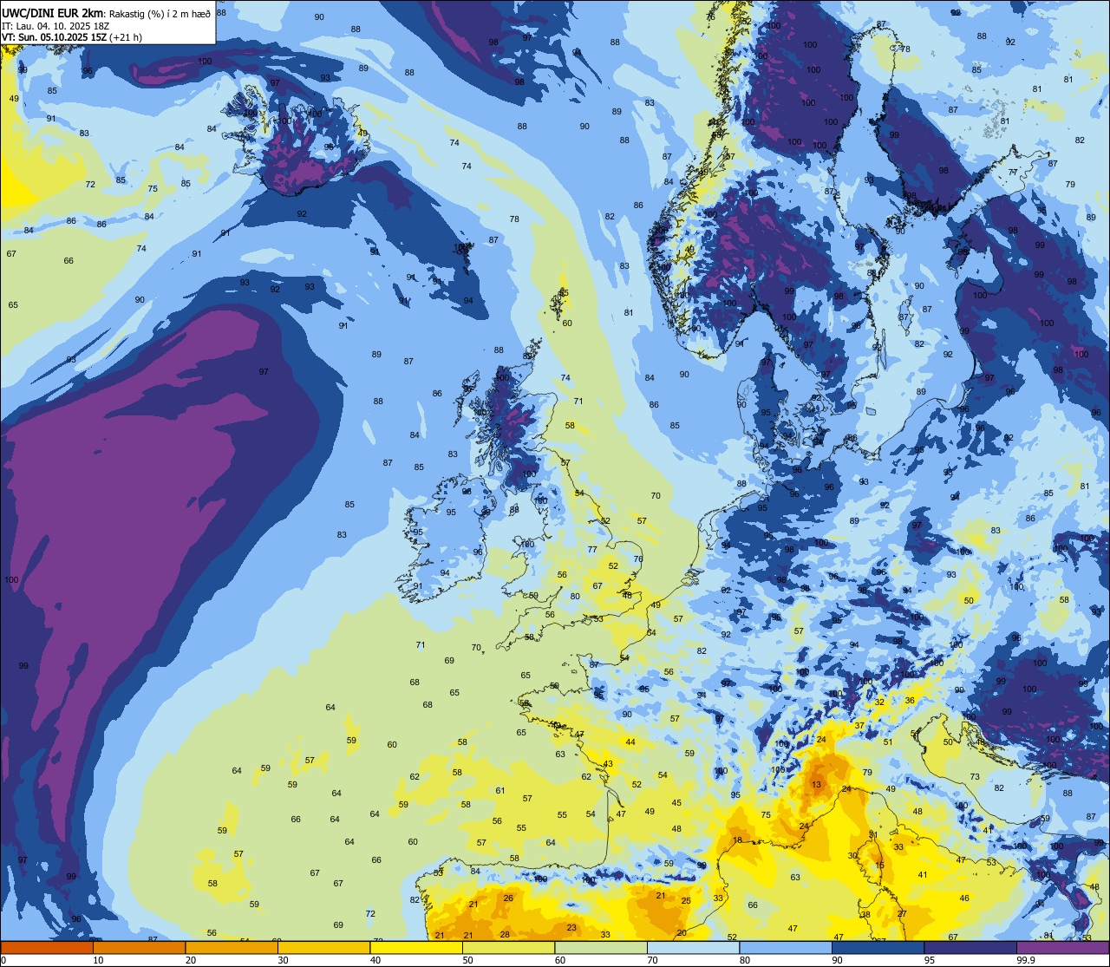
Task: Click the '61' value over the Bay of Biscay
Action: click(x=500, y=791)
